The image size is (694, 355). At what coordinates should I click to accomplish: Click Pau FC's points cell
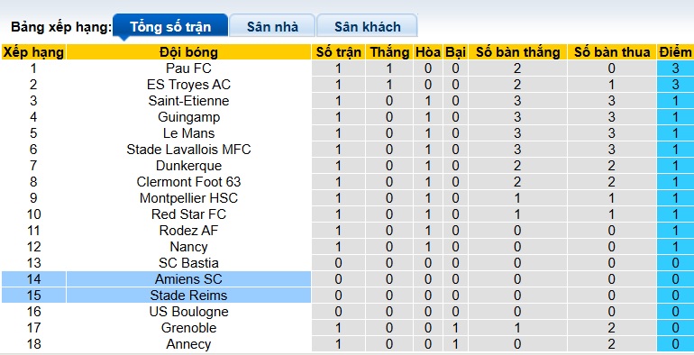(675, 68)
